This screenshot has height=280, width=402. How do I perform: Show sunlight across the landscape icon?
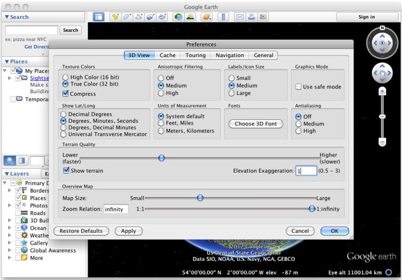pos(190,17)
